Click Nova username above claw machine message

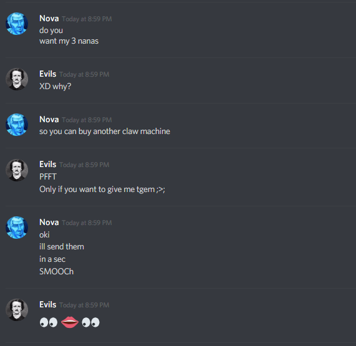[49, 120]
